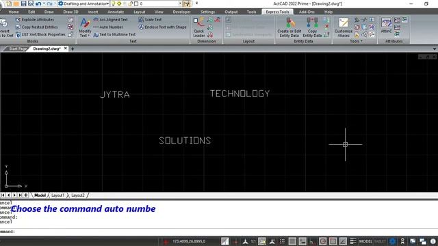Select the SOLUTIONS text entity
Screen dimensions: 438x246
(x=185, y=140)
